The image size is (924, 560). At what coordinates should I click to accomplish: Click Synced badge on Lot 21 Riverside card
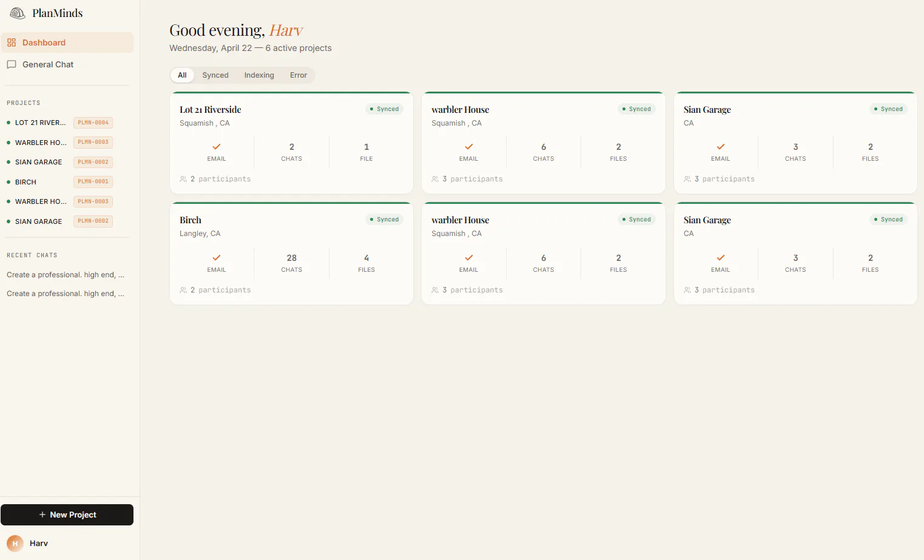coord(385,109)
